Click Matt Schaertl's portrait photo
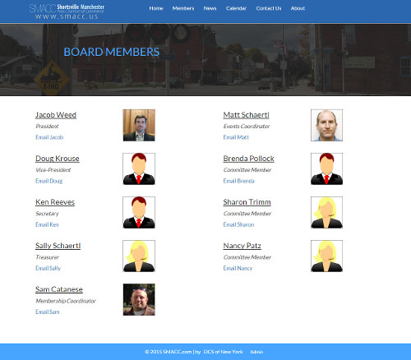Image resolution: width=411 pixels, height=360 pixels. click(x=326, y=125)
